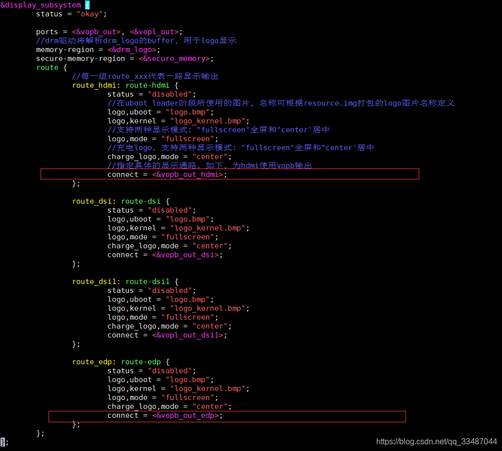Viewport: 502px width, 451px height.
Task: Click the route-dsi node name
Action: pyautogui.click(x=141, y=201)
